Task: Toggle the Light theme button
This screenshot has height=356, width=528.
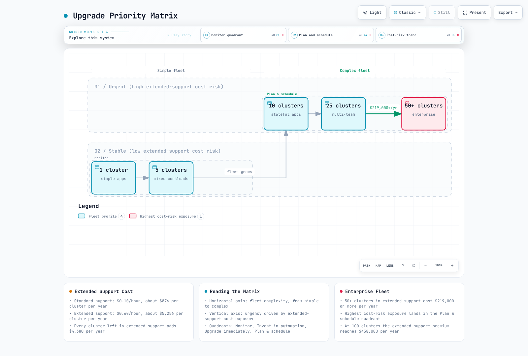Action: click(372, 13)
